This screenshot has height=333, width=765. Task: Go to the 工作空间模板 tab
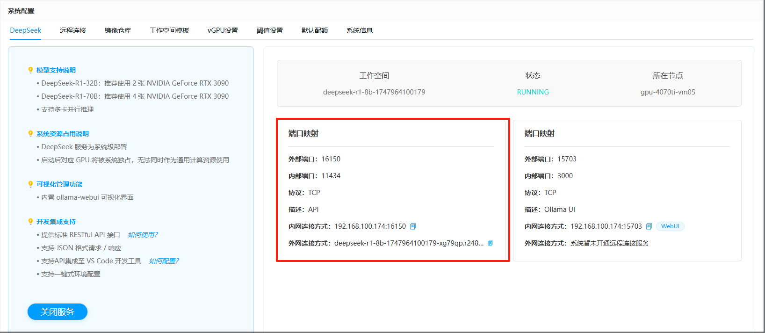[169, 30]
